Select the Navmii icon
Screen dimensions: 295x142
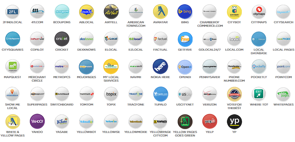136,66
